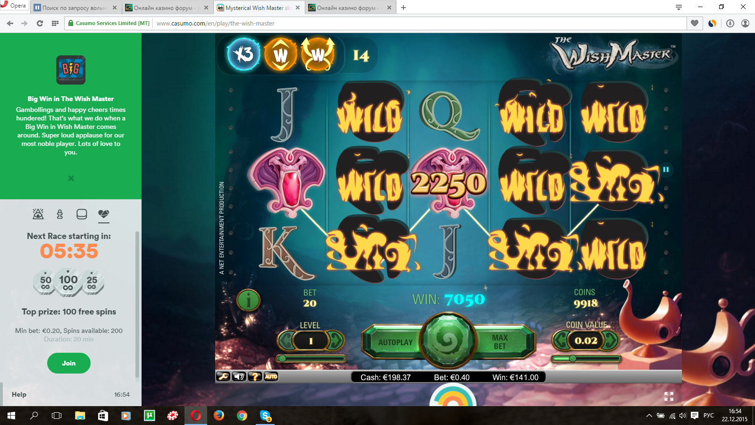This screenshot has height=425, width=755.
Task: Open Windows taskbar search
Action: pyautogui.click(x=34, y=416)
